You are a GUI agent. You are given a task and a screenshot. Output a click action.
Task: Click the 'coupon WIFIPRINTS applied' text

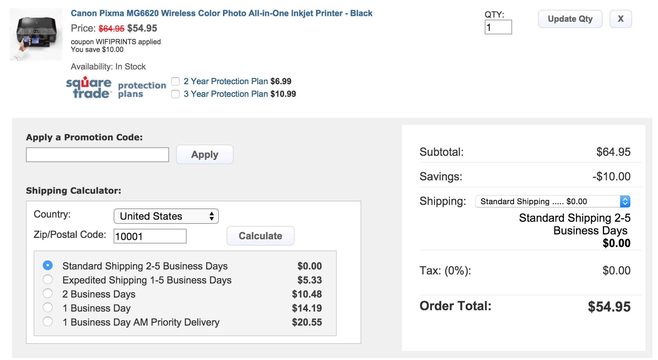(x=116, y=42)
